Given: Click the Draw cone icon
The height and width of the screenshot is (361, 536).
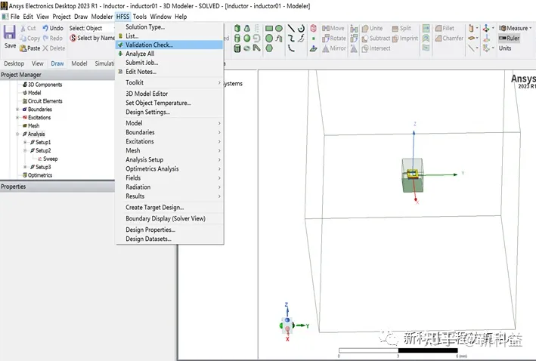Looking at the screenshot, I should [246, 28].
